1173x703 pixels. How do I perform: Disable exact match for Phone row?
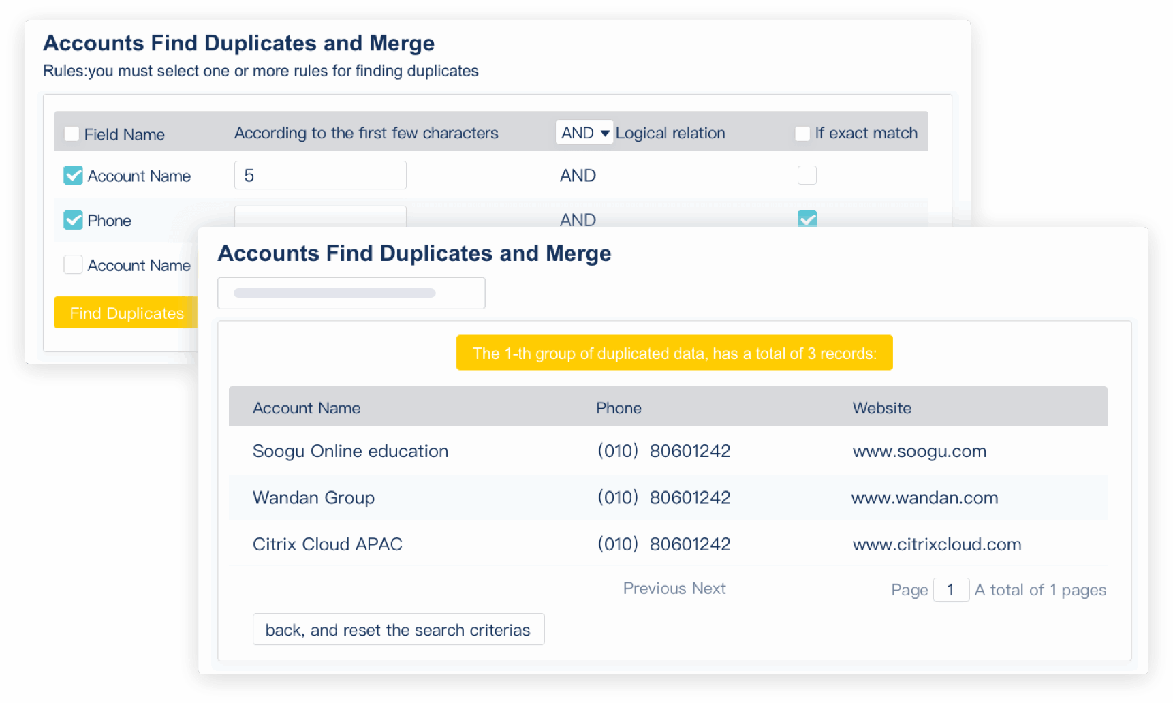point(807,219)
